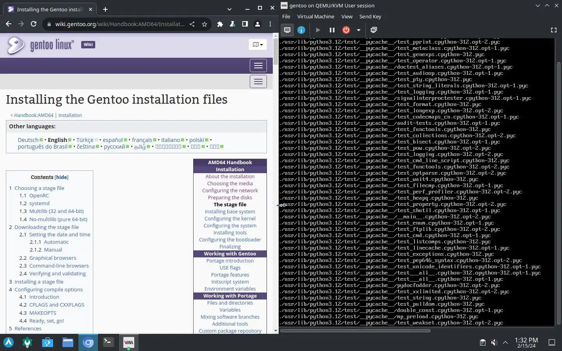Click the VM run play button
This screenshot has height=351, width=562.
pos(318,30)
